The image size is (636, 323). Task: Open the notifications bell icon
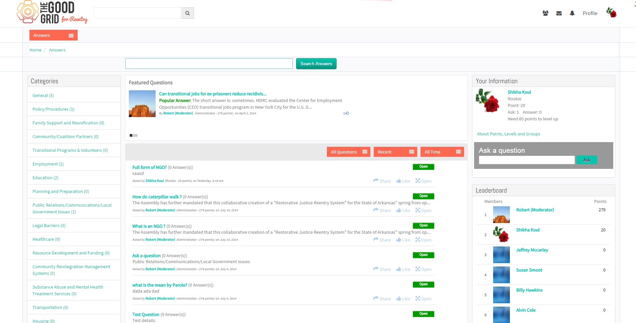572,13
